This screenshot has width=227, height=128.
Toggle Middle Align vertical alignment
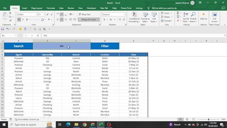61,14
